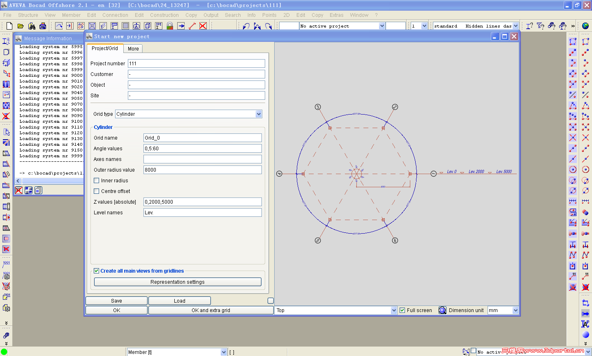Open the standard Hidden lines dropdown
The width and height of the screenshot is (592, 356).
point(516,26)
